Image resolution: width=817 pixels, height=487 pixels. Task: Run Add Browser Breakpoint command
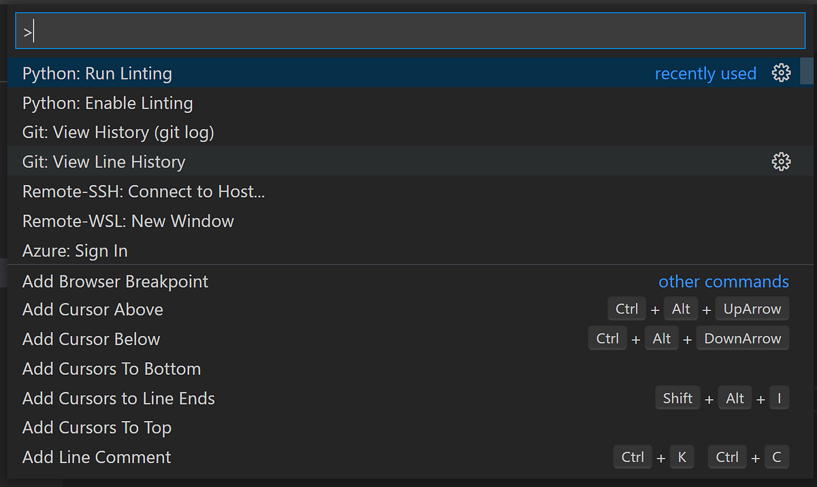[115, 282]
